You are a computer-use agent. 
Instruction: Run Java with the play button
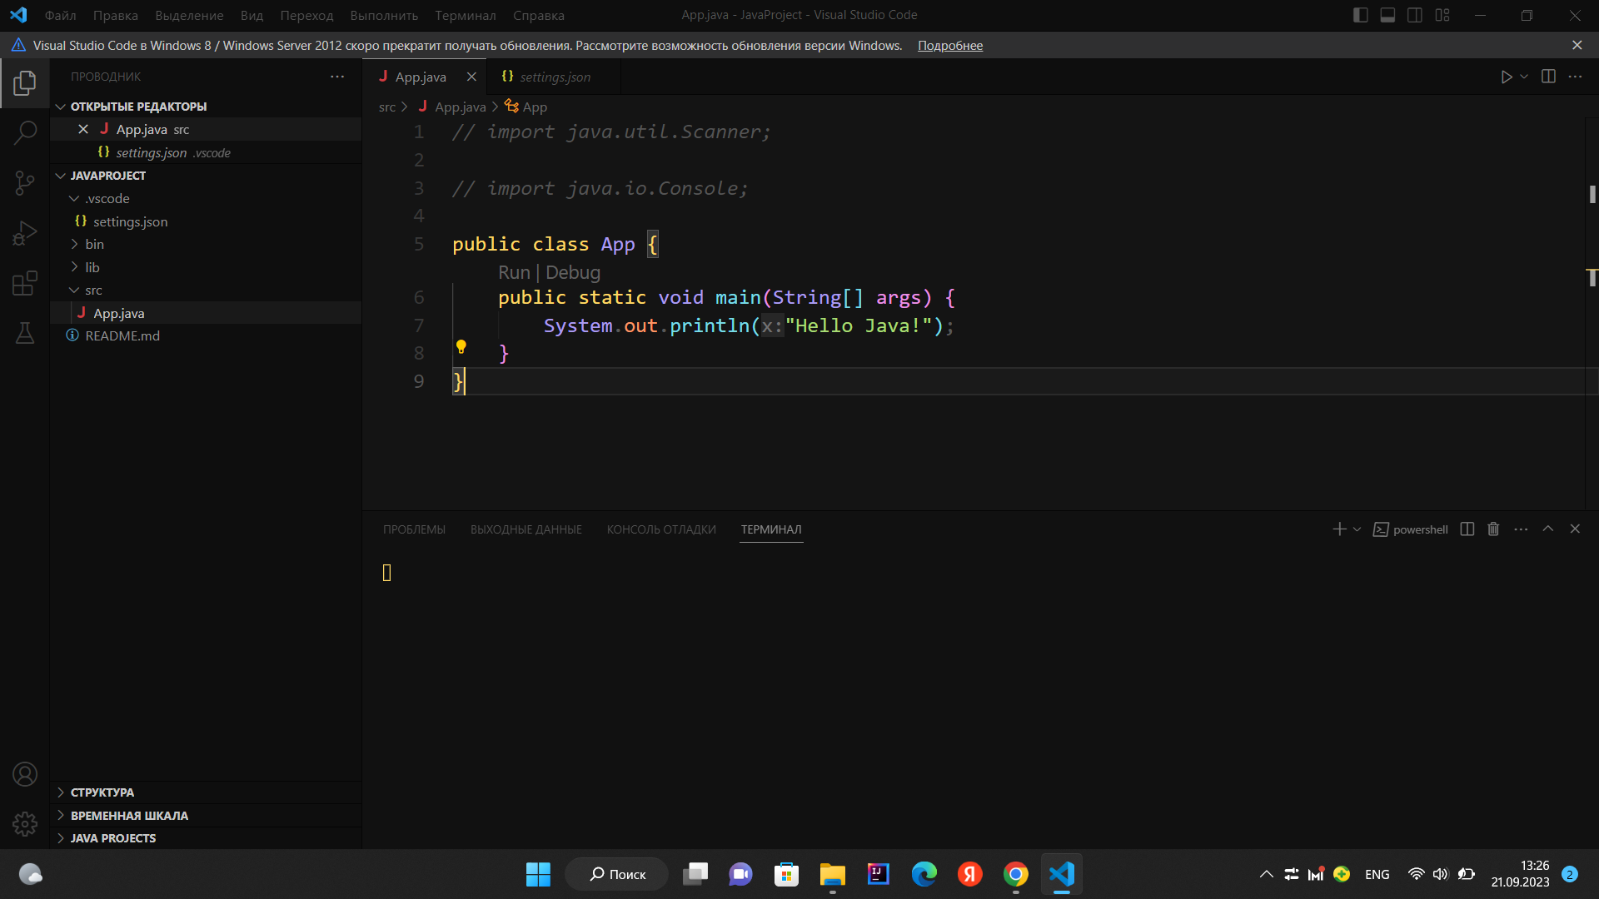pos(1507,77)
